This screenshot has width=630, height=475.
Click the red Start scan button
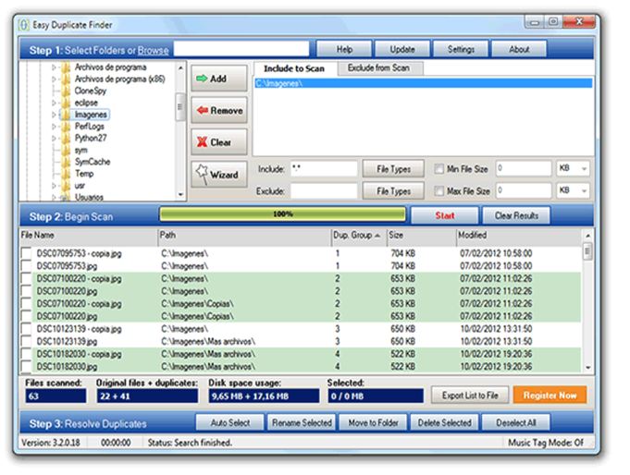click(445, 215)
